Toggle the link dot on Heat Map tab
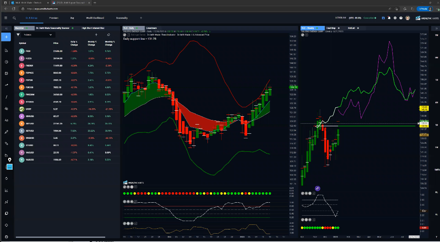Screen dimensions: 440x242 tap(339, 28)
